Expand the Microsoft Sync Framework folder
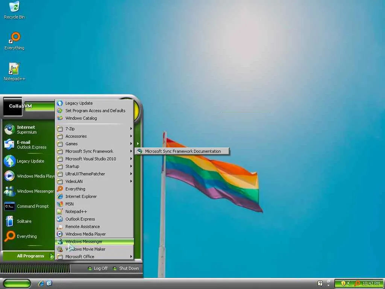The width and height of the screenshot is (385, 289). (94, 151)
